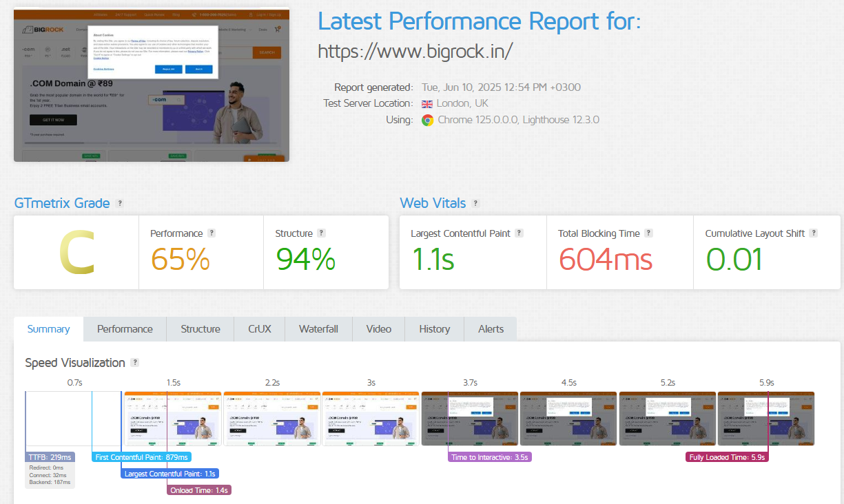Click the 65% performance score
Viewport: 844px width, 504px height.
click(x=181, y=260)
